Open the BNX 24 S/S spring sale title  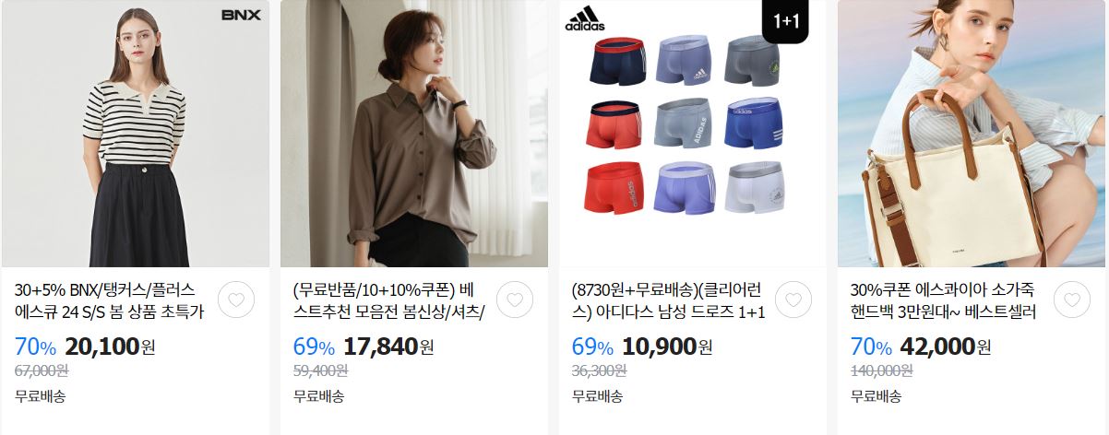[x=109, y=300]
